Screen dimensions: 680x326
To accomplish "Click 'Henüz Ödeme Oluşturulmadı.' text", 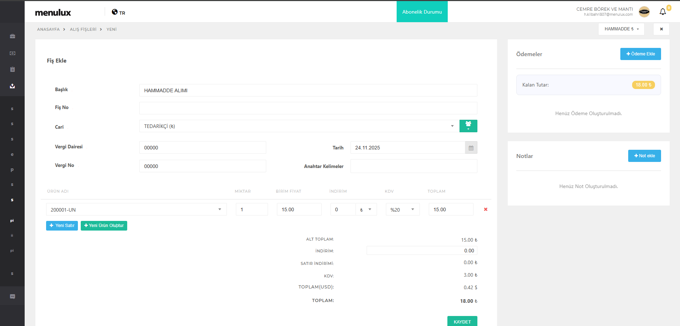I will pos(589,113).
